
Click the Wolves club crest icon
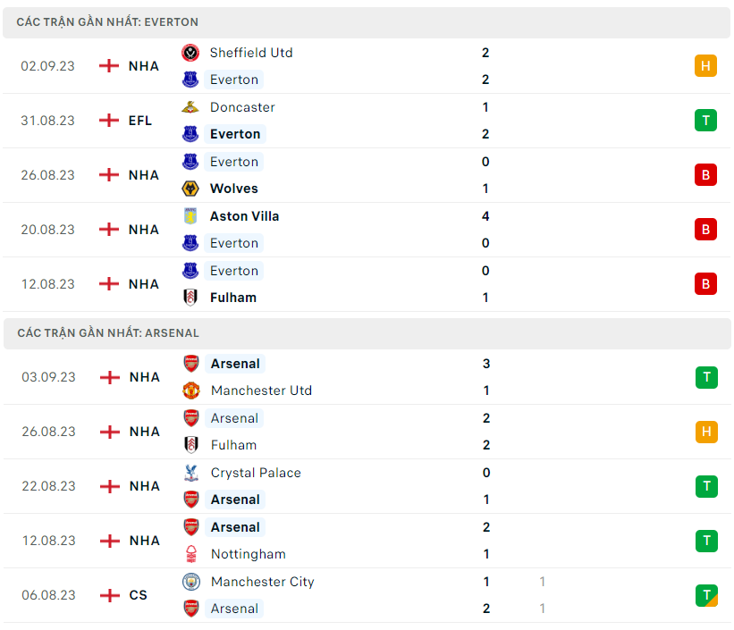190,189
